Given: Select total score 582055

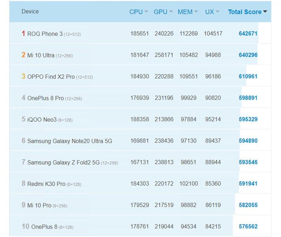Looking at the screenshot, I should (x=248, y=205).
